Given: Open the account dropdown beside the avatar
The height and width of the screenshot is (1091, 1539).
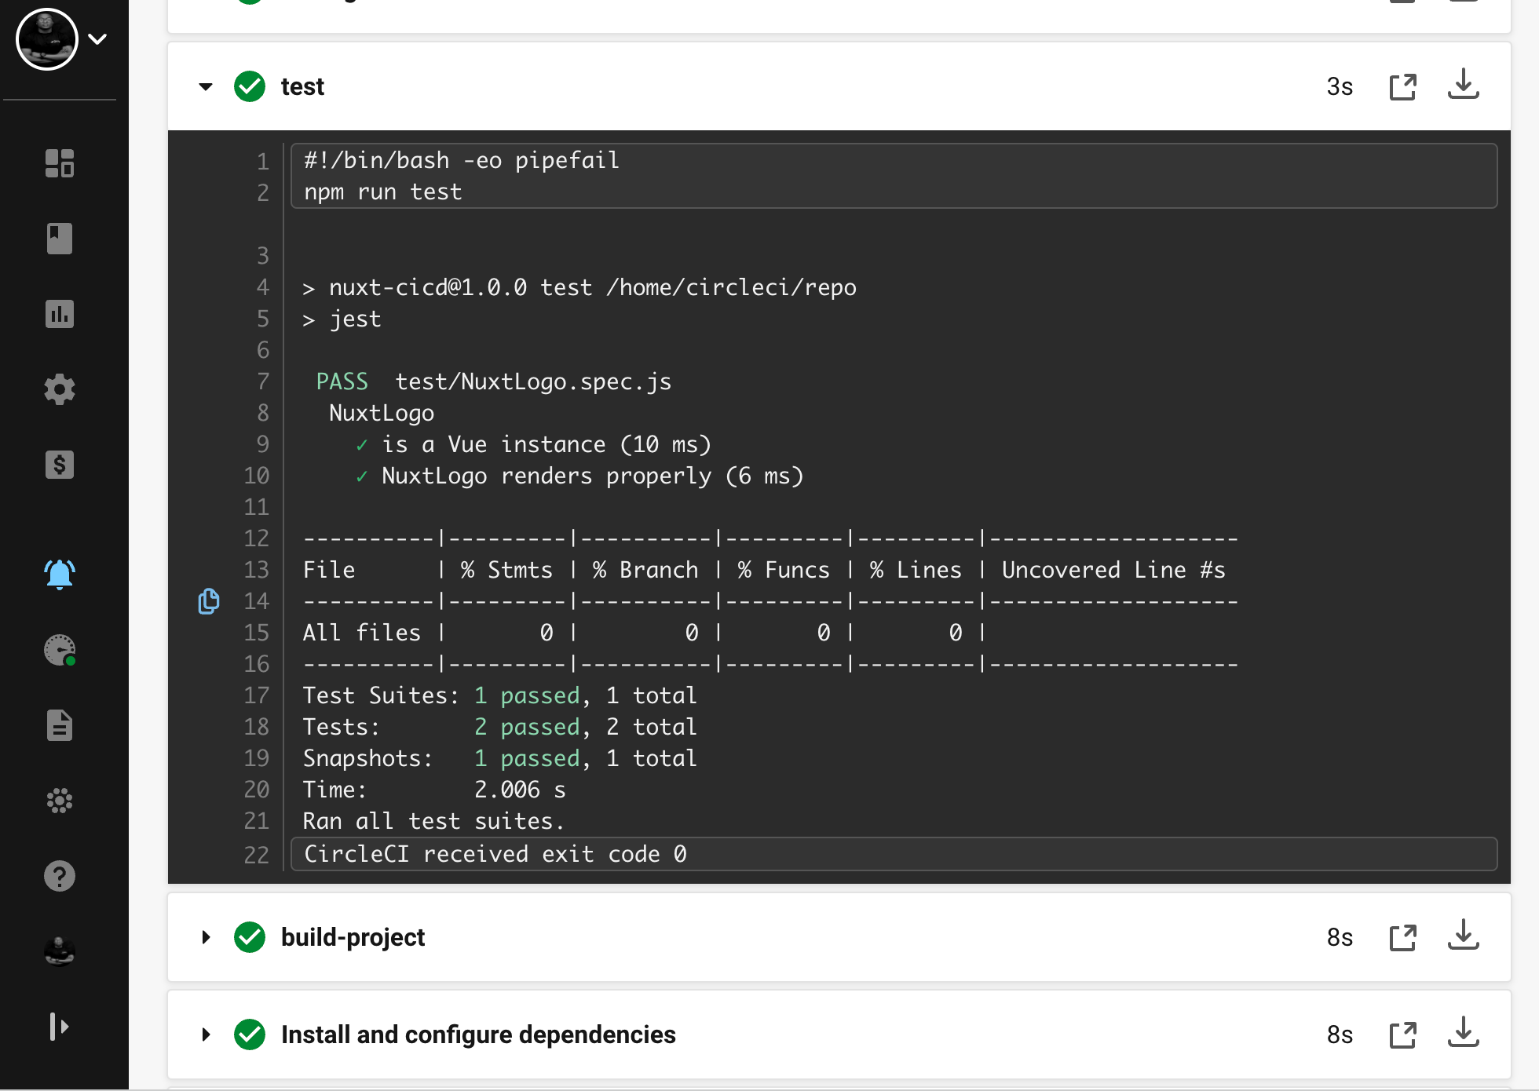Looking at the screenshot, I should [x=96, y=38].
